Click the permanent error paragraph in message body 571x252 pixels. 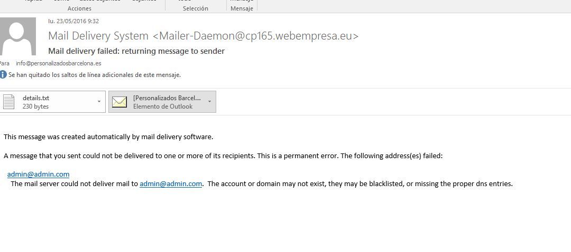point(223,156)
